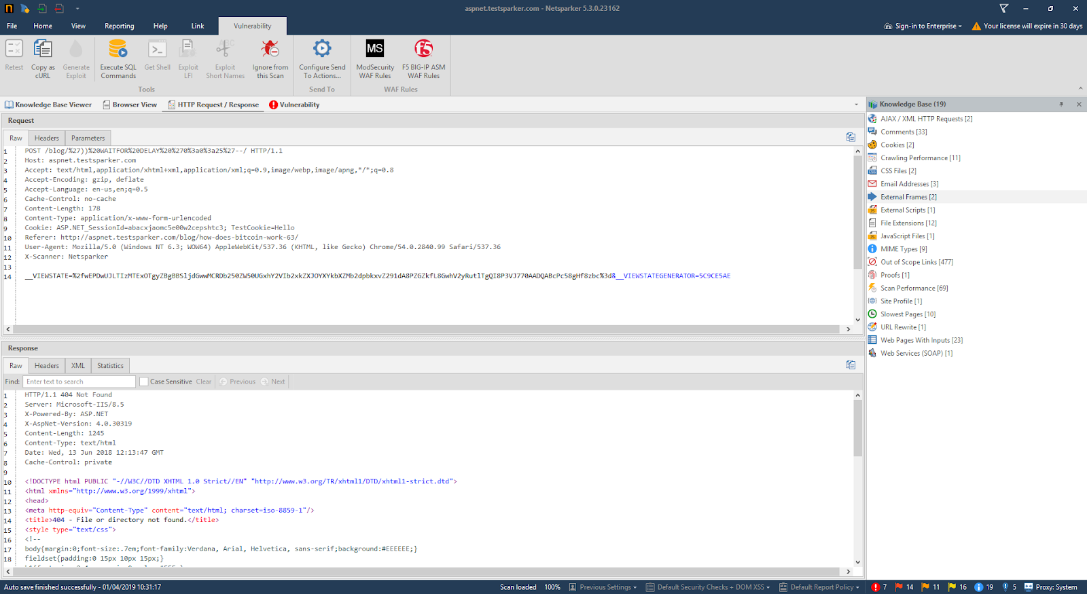The image size is (1087, 594).
Task: Generate ModSecurity WAF Rules
Action: point(375,50)
